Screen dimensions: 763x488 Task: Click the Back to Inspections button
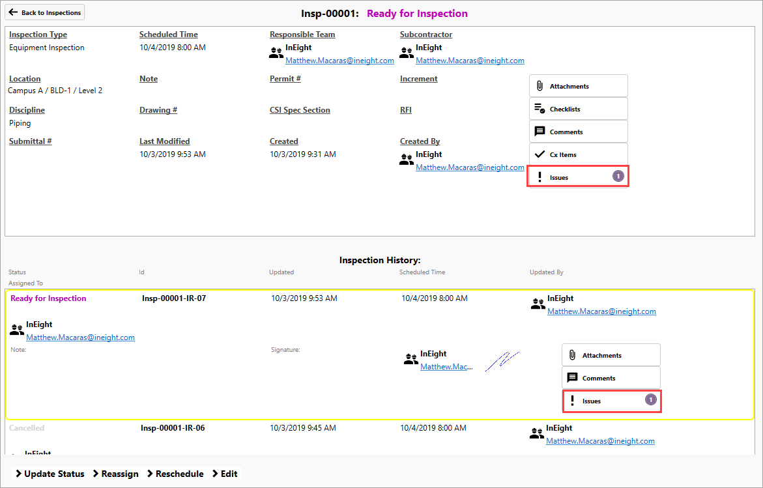(x=44, y=12)
